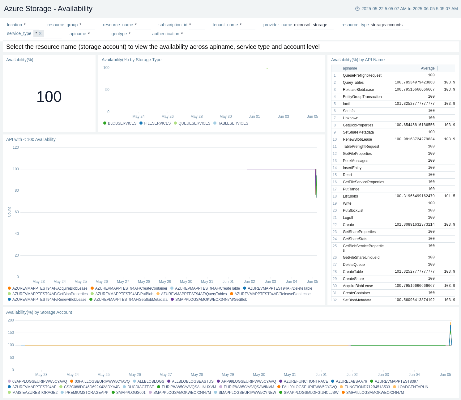Toggle AZUREVMAPPTEST94AF/GetBlobProperties legend entry

[48, 294]
